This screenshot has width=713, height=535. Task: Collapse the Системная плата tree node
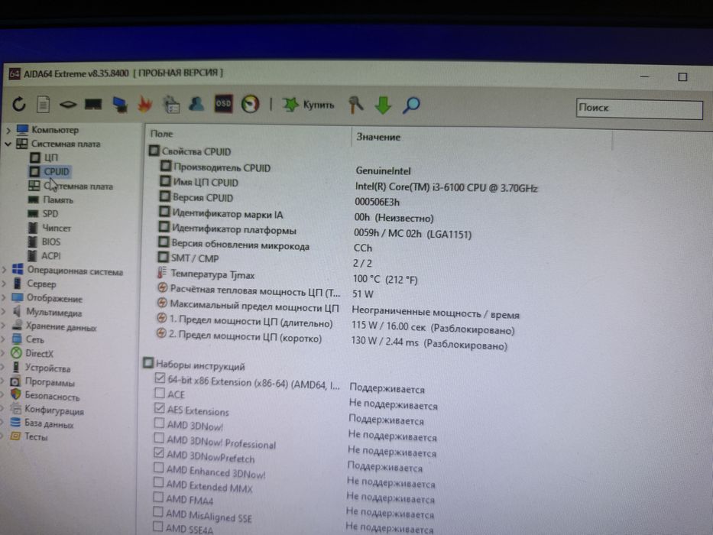pos(8,144)
